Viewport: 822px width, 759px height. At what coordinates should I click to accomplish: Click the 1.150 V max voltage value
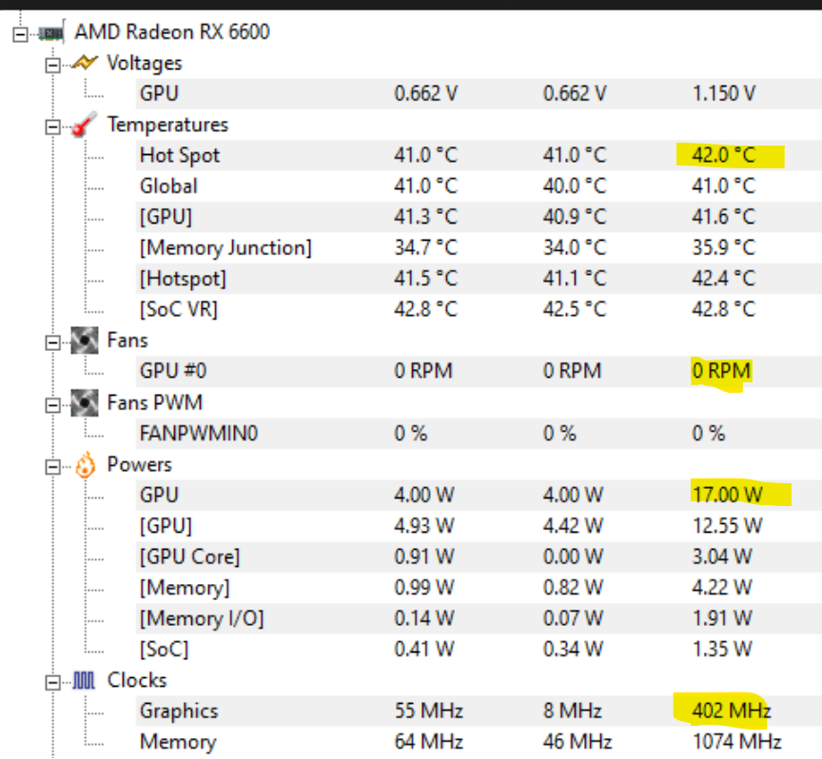point(724,94)
